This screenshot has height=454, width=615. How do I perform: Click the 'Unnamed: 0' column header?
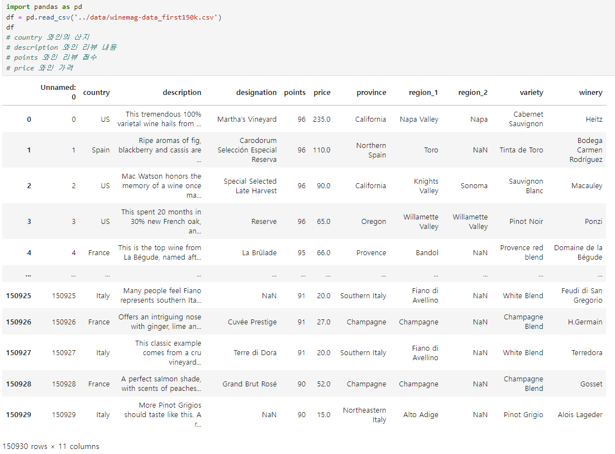[x=59, y=92]
